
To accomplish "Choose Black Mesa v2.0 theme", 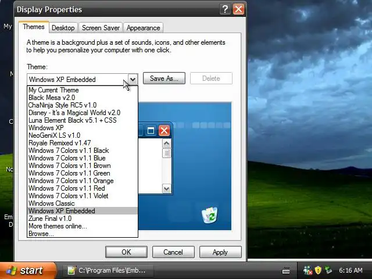I will click(x=83, y=98).
